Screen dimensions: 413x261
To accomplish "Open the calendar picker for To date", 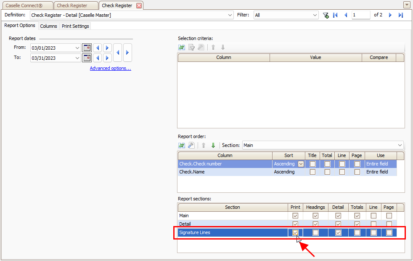I will coord(87,58).
